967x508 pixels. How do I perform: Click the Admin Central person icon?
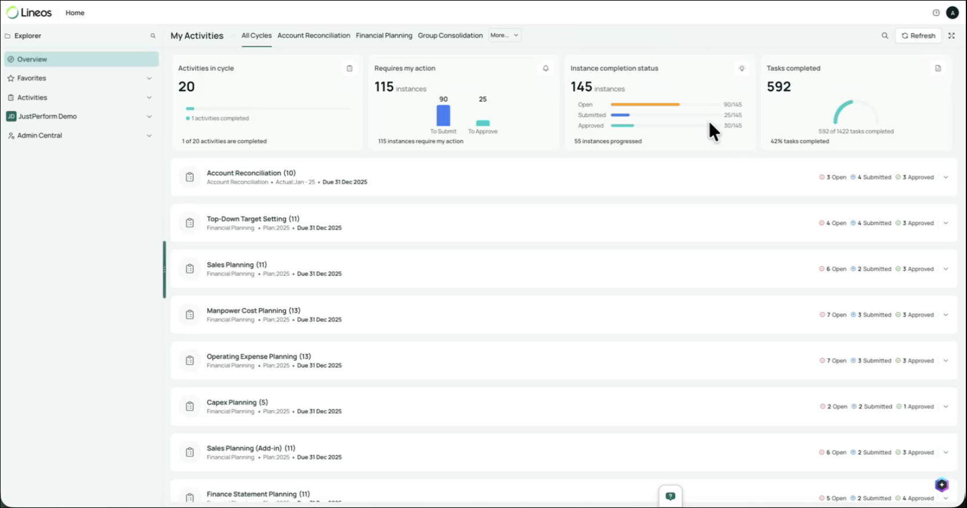click(x=11, y=136)
